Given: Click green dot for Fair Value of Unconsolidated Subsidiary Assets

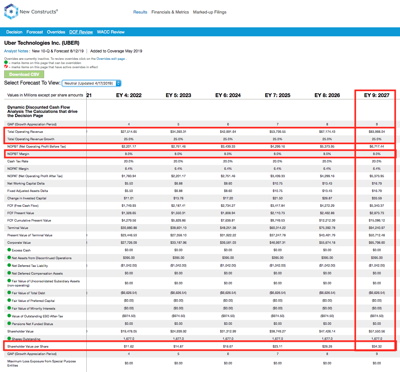Looking at the screenshot, I should point(9,281).
